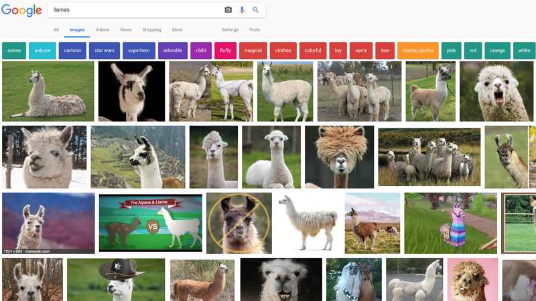Expand the More menu

click(x=177, y=29)
